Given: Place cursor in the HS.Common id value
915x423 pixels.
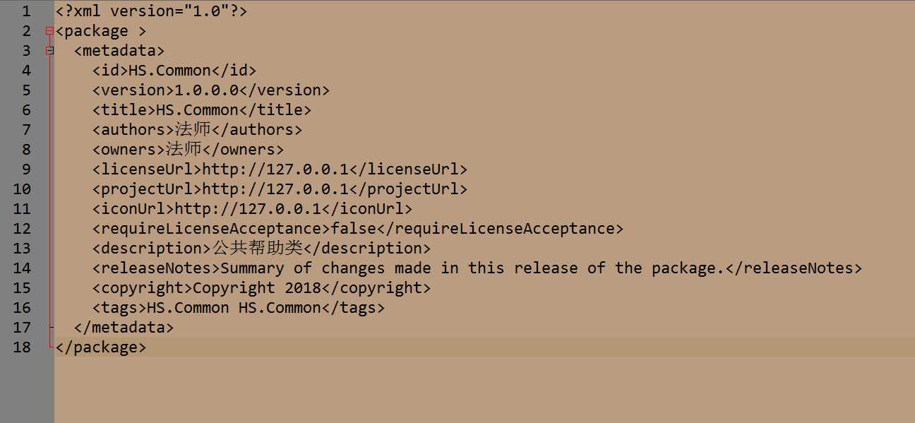Looking at the screenshot, I should coord(169,71).
